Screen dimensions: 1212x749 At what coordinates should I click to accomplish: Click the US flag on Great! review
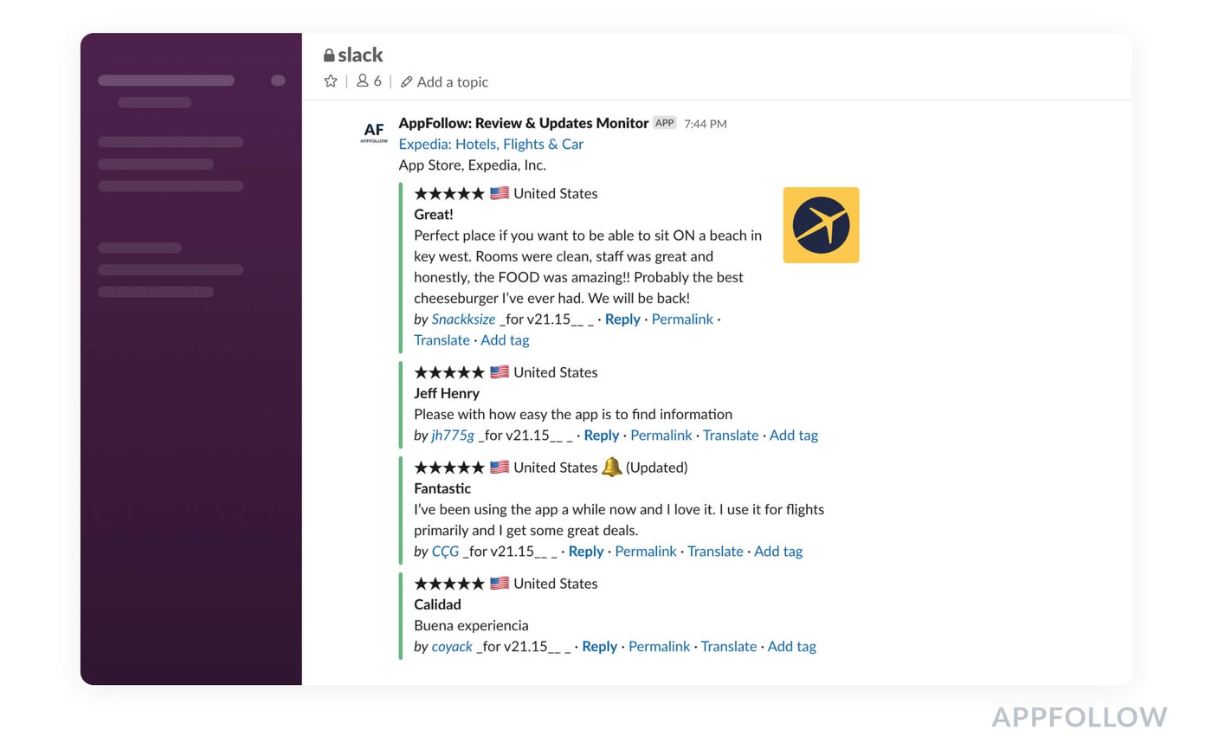pyautogui.click(x=500, y=193)
